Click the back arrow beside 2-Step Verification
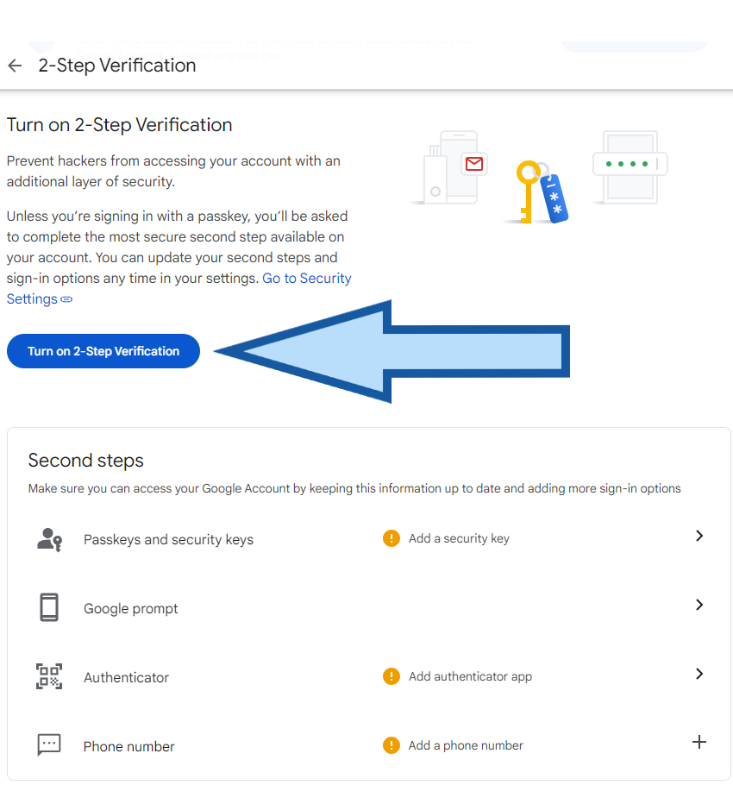The height and width of the screenshot is (785, 733). pos(15,66)
